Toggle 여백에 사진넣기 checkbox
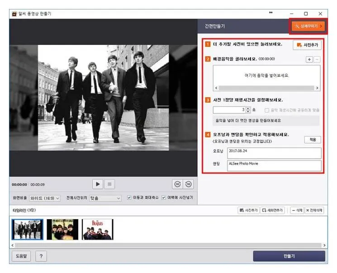Screen dimensions: 337x273 [164, 198]
